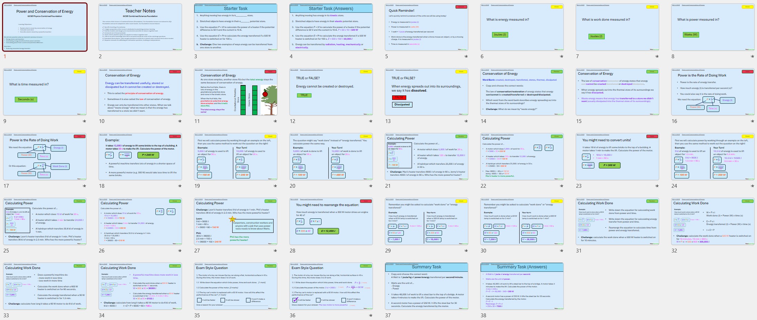Select the first 'TRUE or FALSE?' slide 12
Screen dimensions: 757x320
click(x=331, y=92)
